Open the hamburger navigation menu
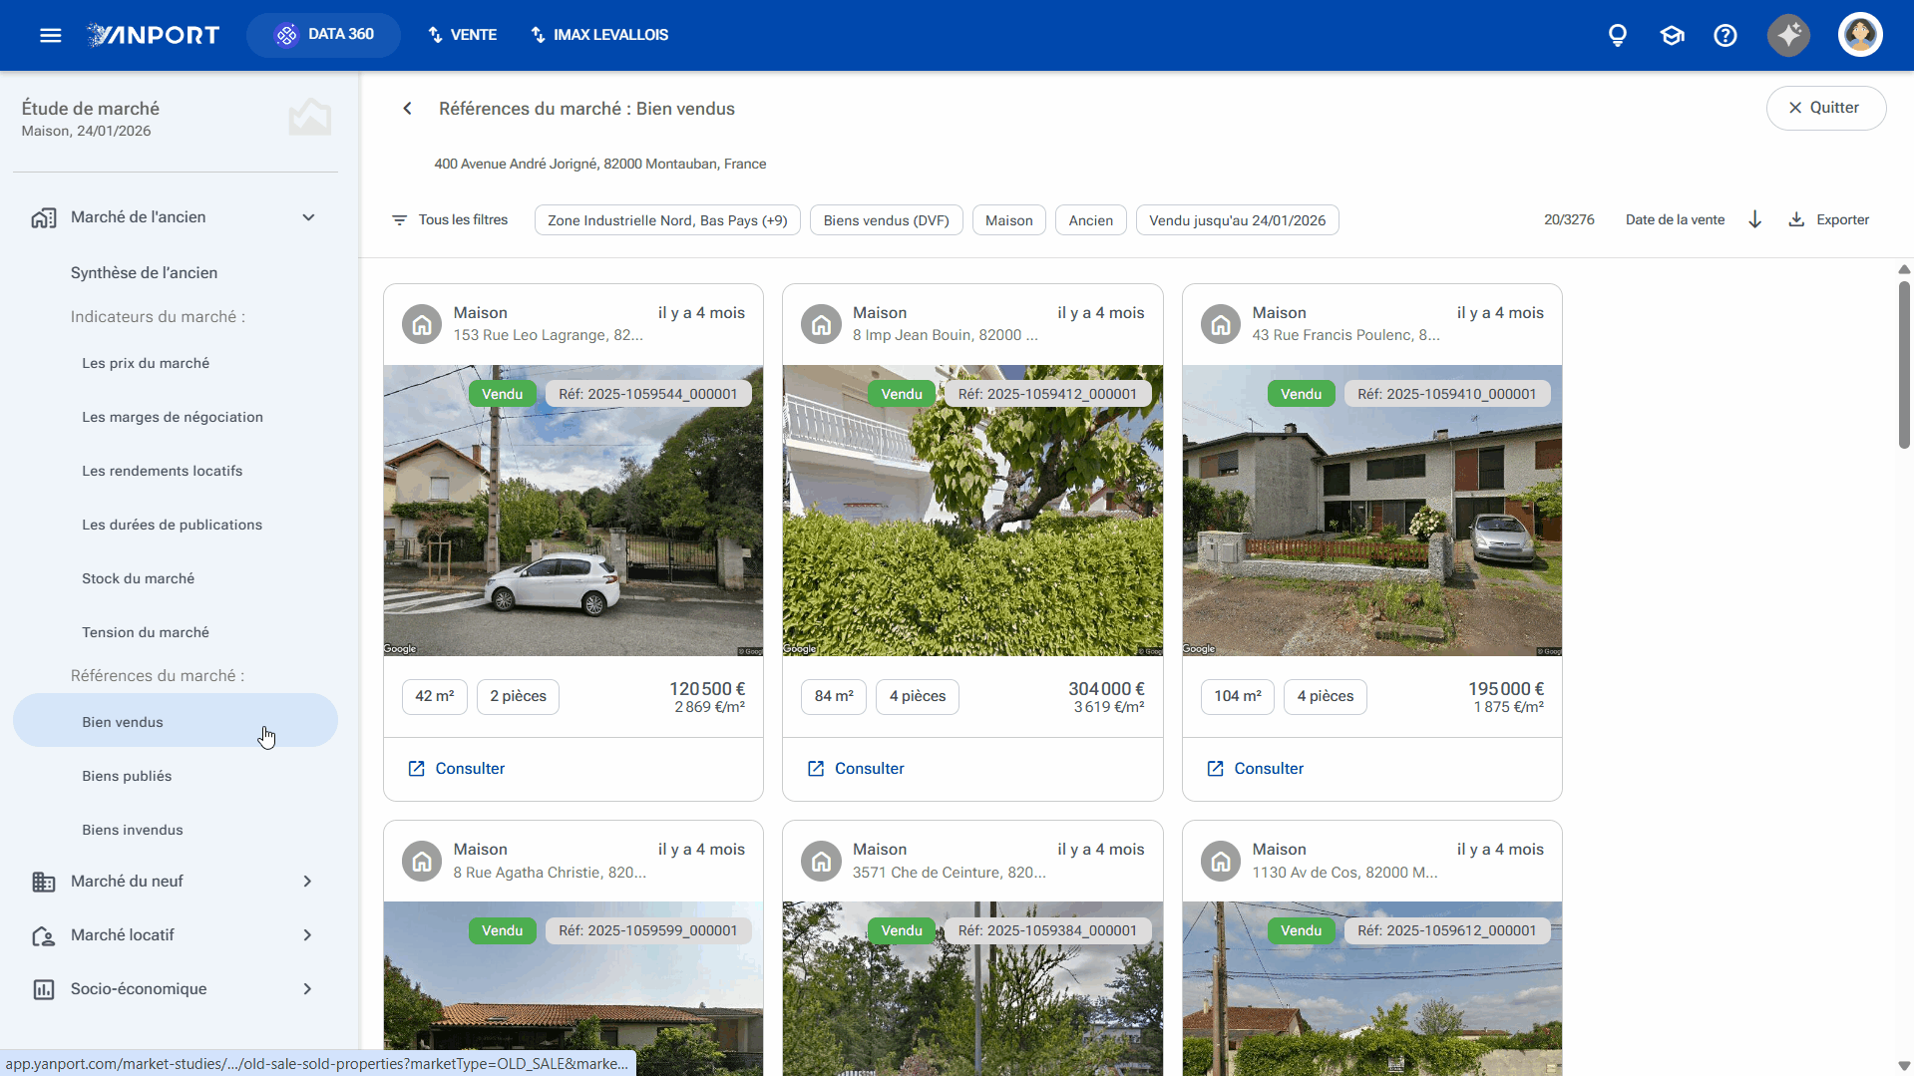Screen dimensions: 1914x1076 click(51, 35)
